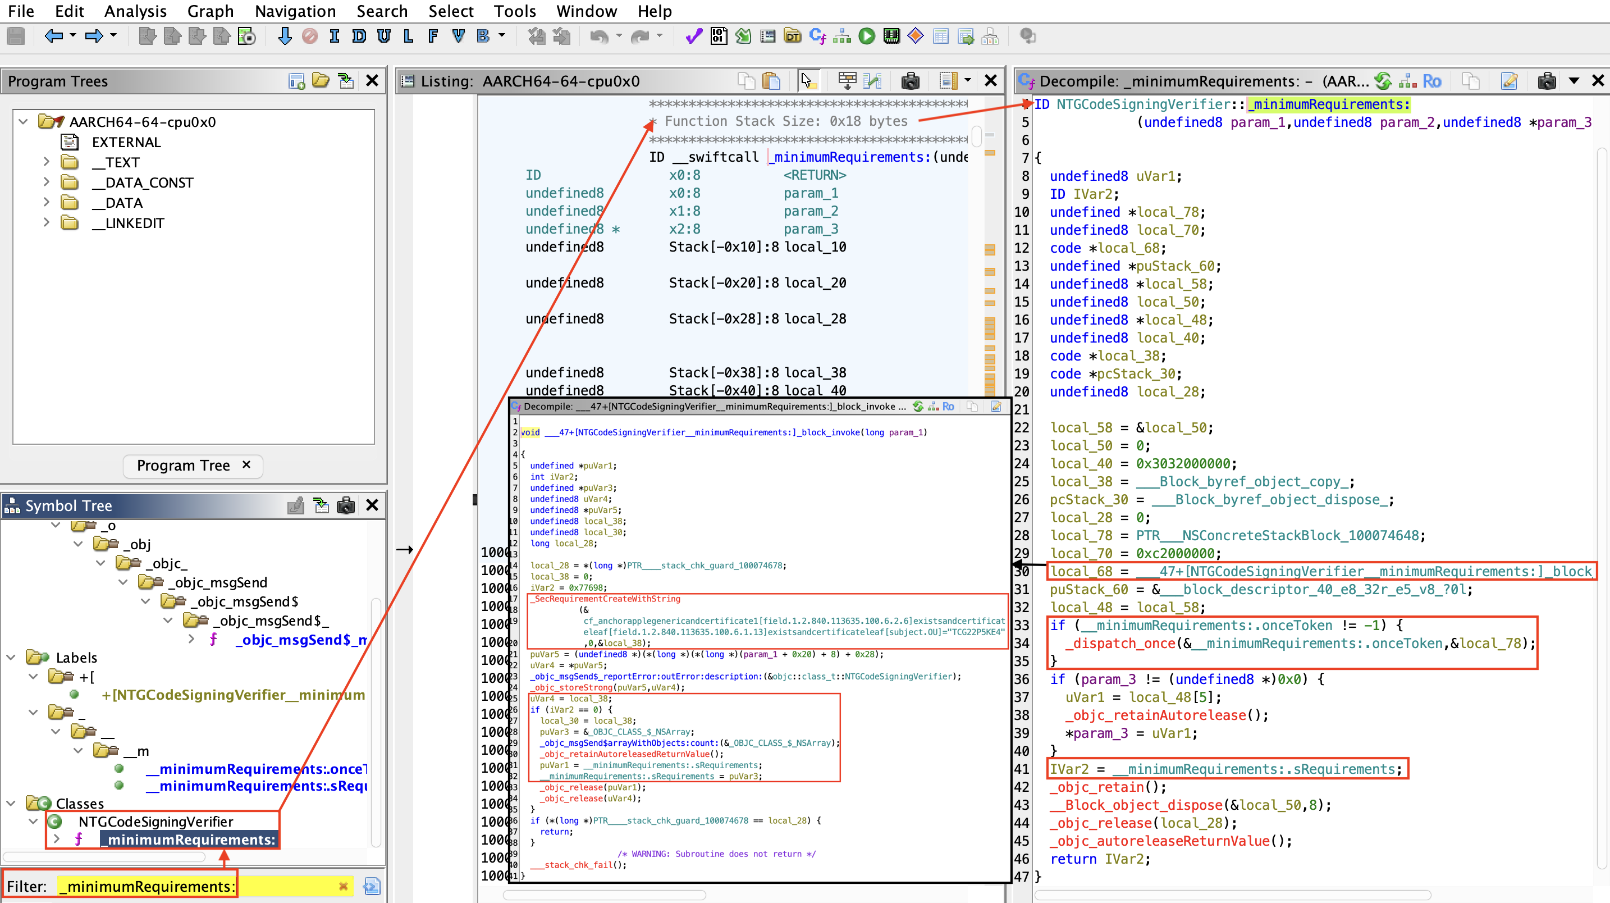Expand the __TEXT folder in Program Trees
Screen dimensions: 1610x903
46,163
